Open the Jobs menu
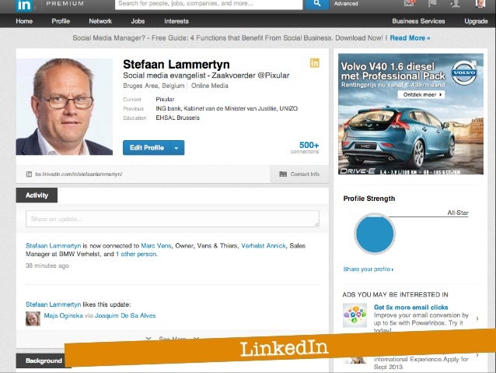 [138, 21]
